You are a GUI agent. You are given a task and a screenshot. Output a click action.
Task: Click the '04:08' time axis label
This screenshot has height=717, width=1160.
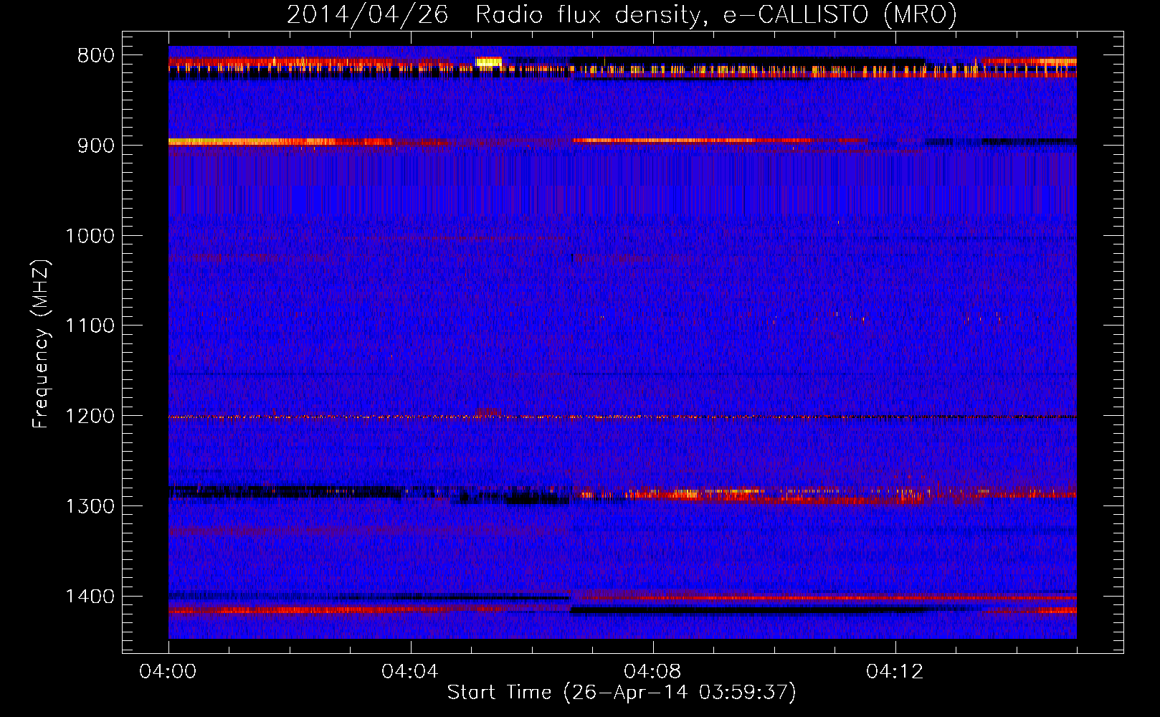(x=652, y=672)
